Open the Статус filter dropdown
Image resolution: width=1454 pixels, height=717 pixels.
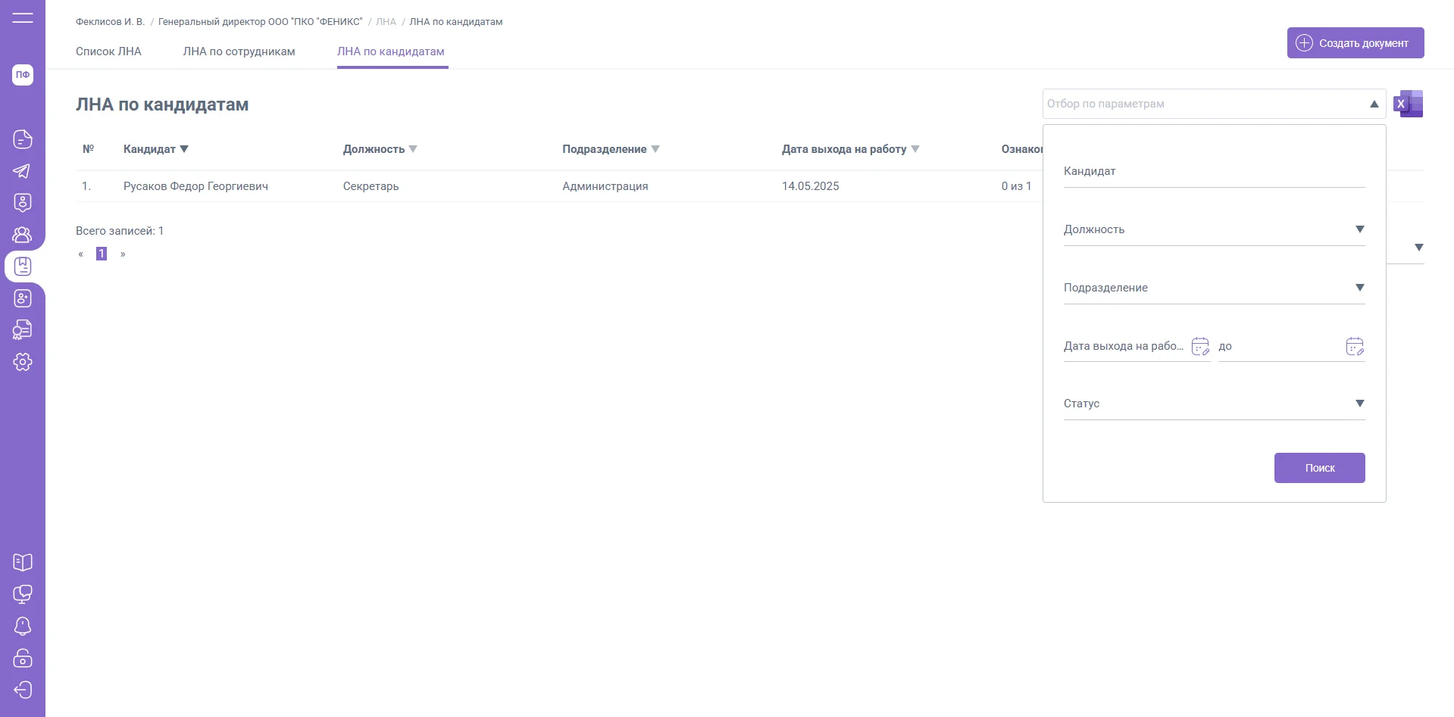[1359, 404]
